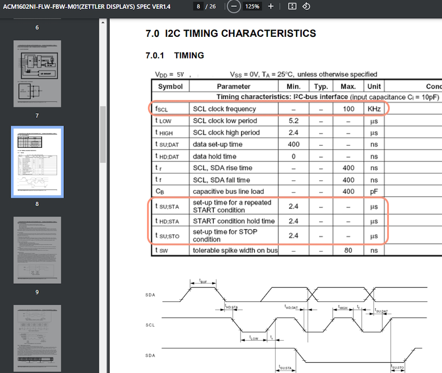Image resolution: width=442 pixels, height=373 pixels.
Task: Select the highlighted page 8 thumbnail
Action: coord(37,161)
